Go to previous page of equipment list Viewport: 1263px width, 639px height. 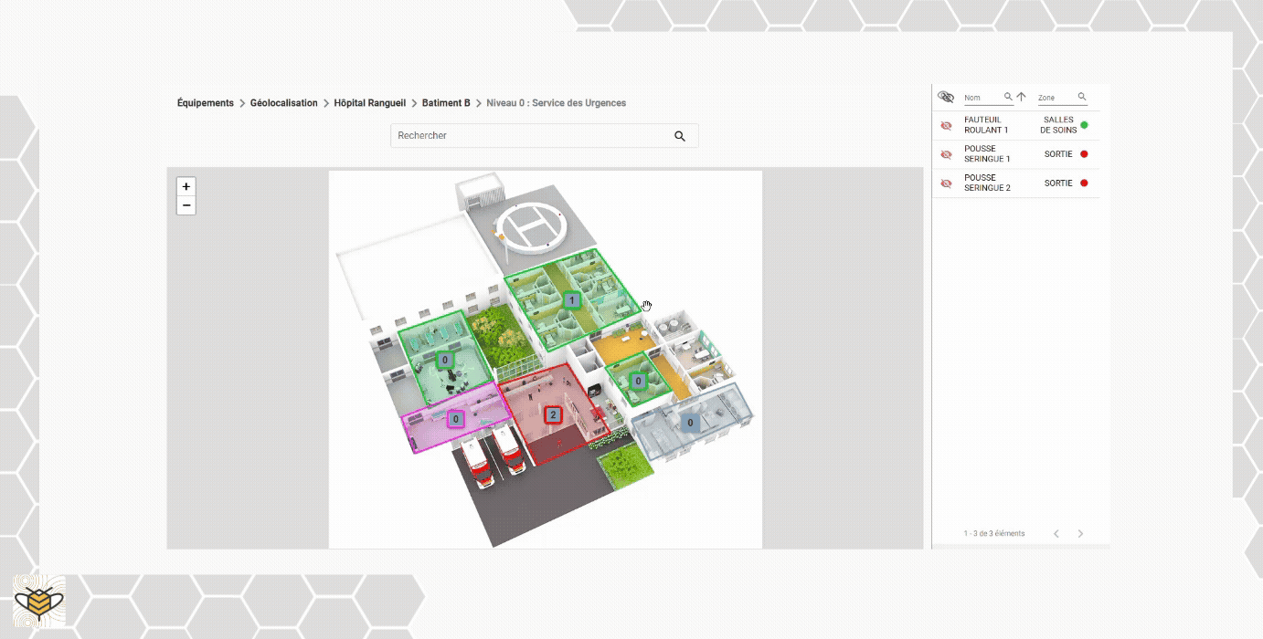pos(1056,533)
